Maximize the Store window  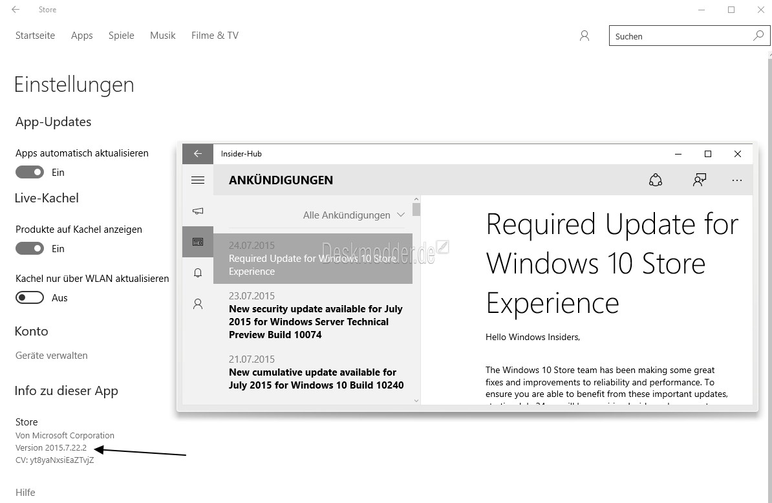pos(731,10)
